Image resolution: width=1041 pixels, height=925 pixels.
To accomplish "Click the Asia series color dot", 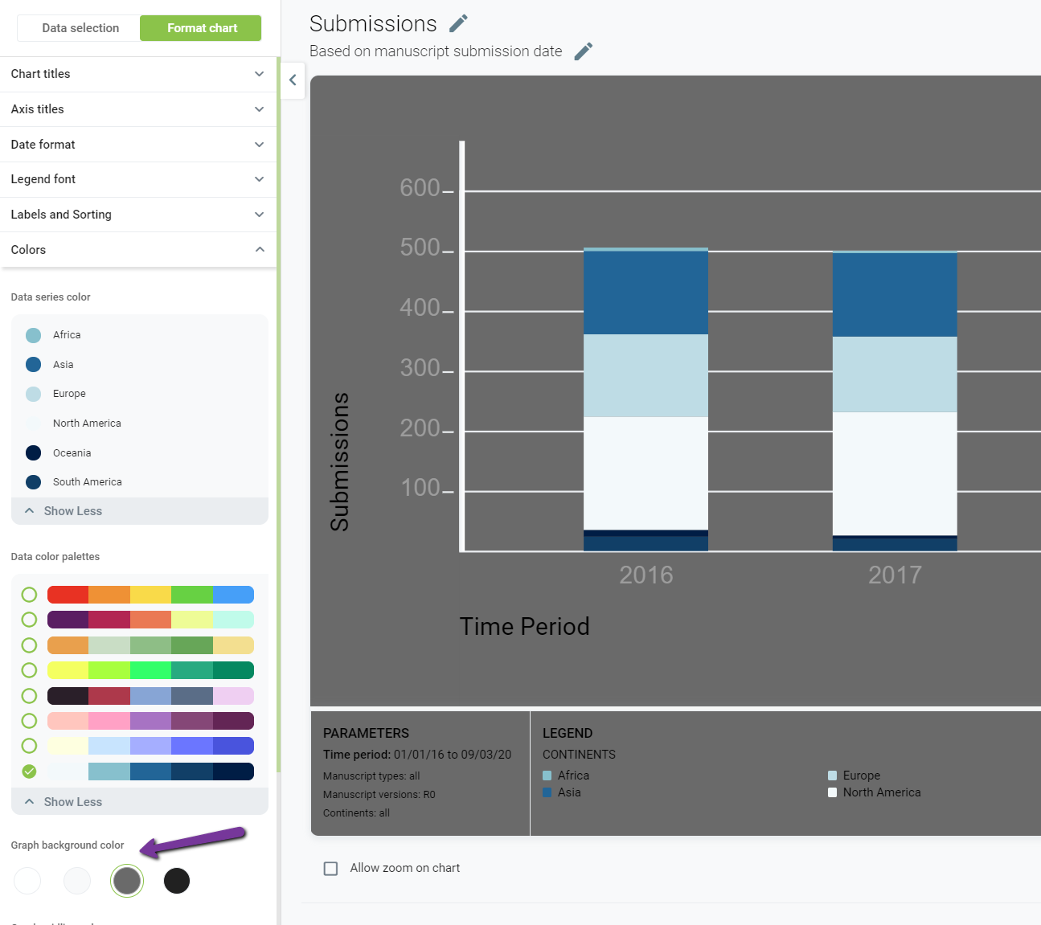I will pyautogui.click(x=33, y=365).
